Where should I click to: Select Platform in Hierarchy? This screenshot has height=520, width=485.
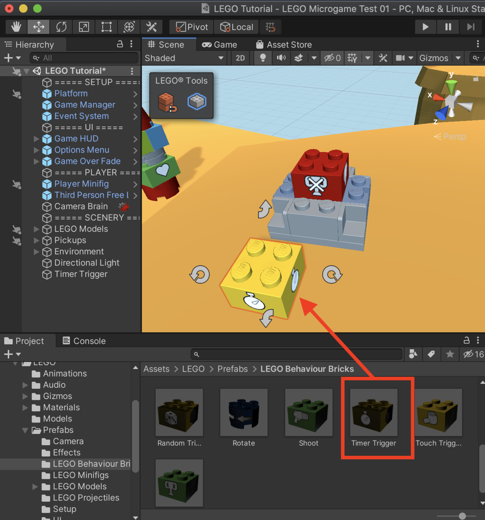point(71,94)
